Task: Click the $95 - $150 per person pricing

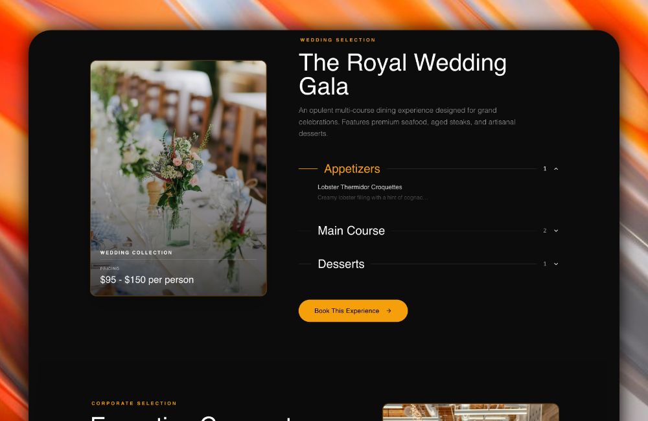Action: click(x=146, y=280)
